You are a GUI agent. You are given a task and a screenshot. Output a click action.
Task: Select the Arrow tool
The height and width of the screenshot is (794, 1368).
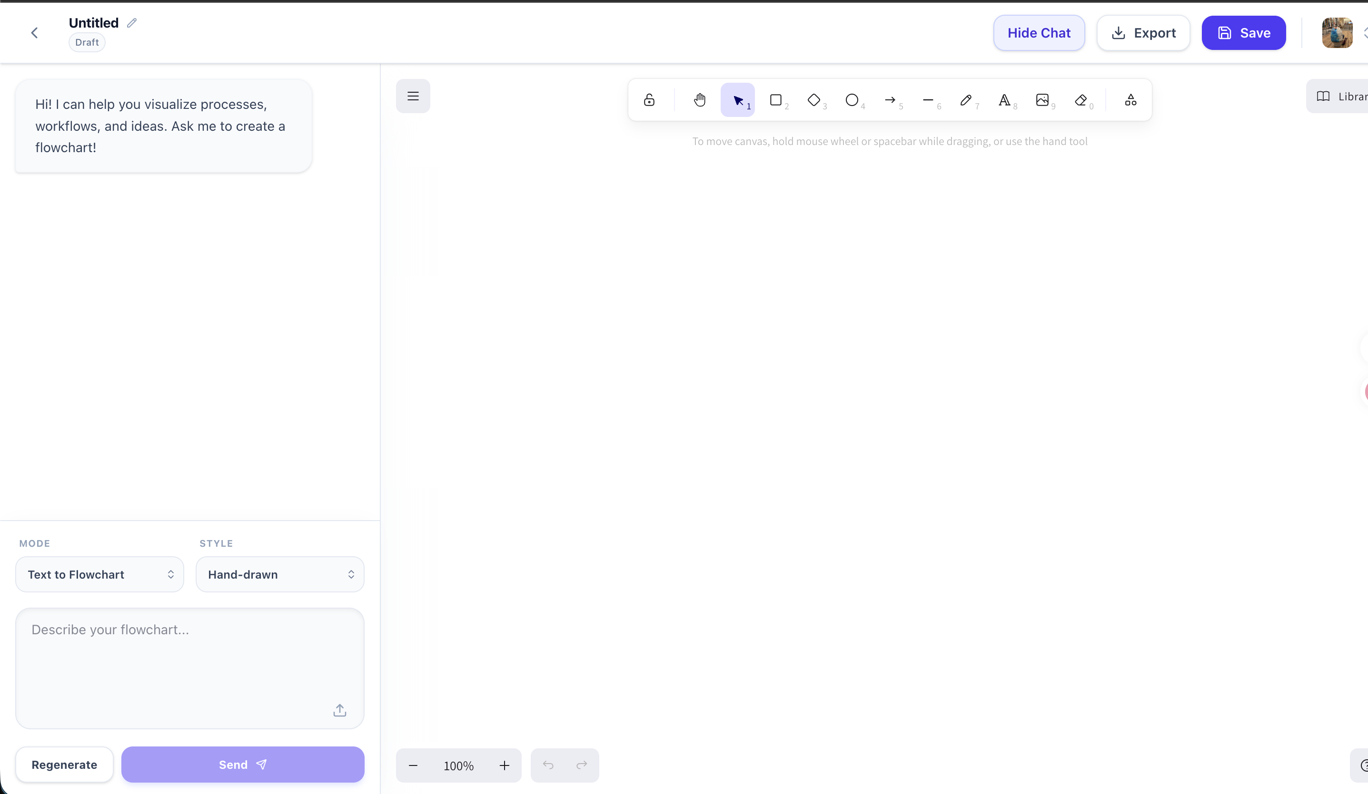[x=891, y=100]
